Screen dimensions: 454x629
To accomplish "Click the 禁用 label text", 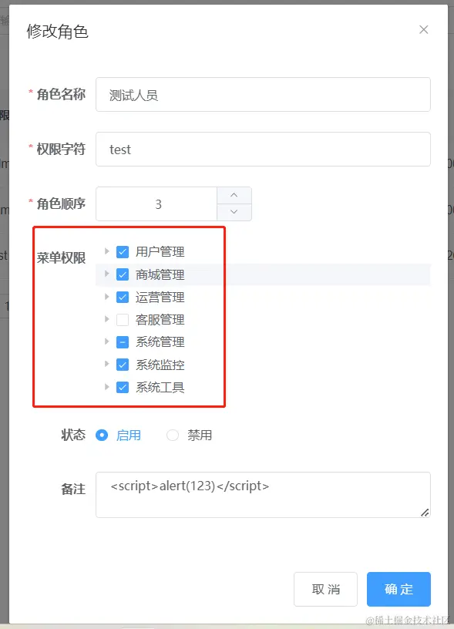I will tap(200, 436).
